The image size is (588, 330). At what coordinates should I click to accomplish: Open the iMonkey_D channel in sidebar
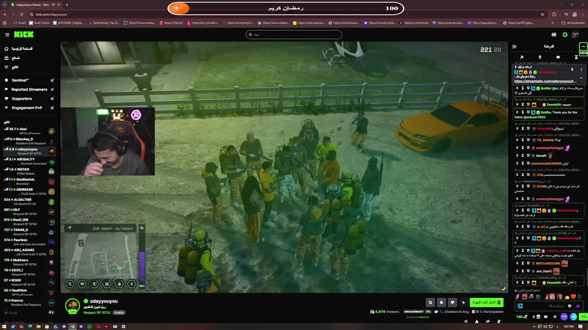[29, 141]
